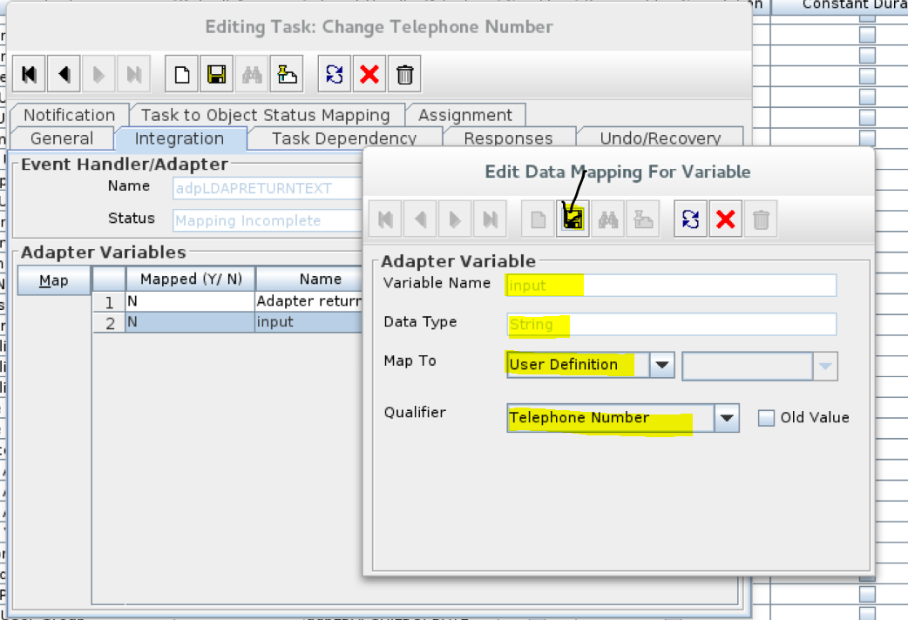Create a new record using the blank-page icon

tap(180, 73)
